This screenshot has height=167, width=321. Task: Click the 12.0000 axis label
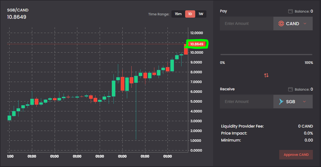coord(197,33)
